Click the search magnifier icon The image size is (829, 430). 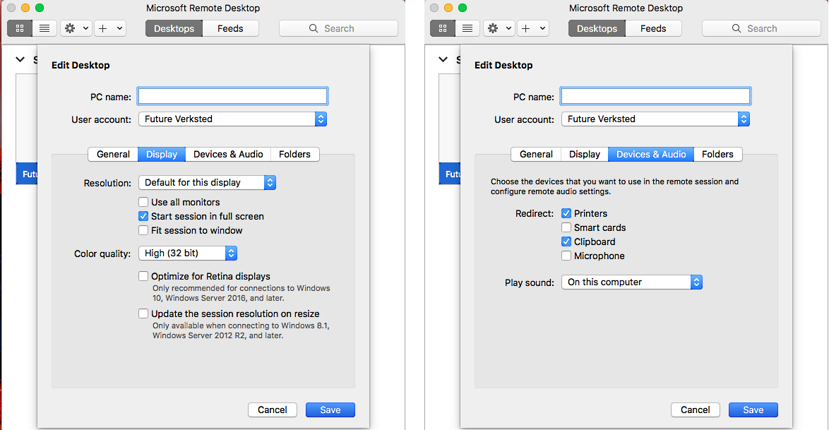tap(313, 28)
